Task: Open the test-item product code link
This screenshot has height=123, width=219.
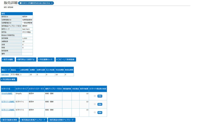Action: pos(5,75)
